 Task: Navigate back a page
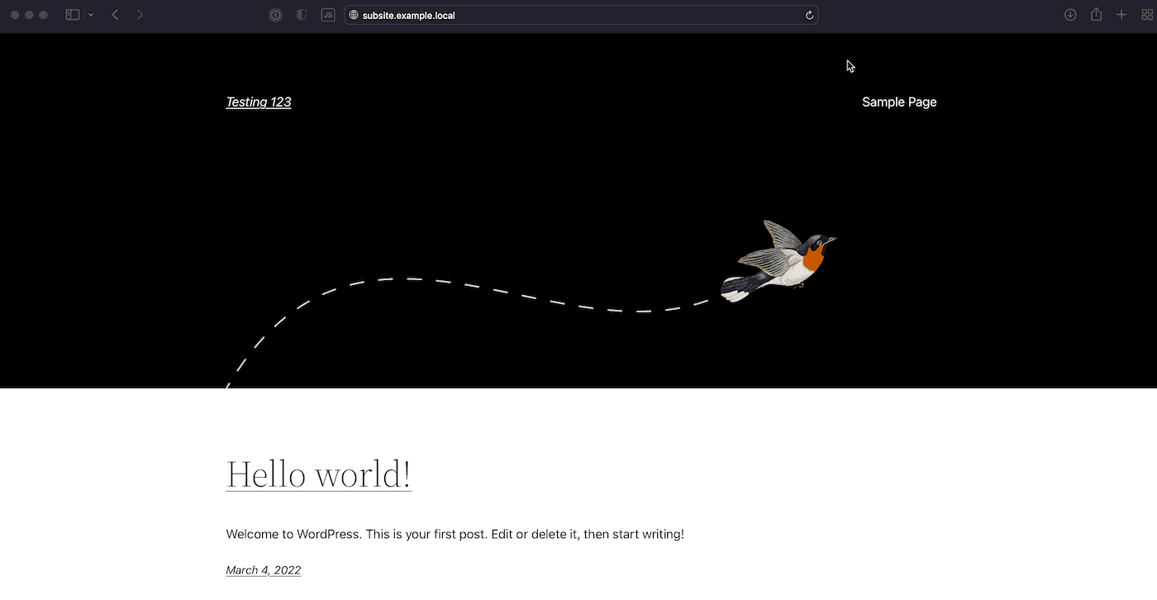coord(115,14)
